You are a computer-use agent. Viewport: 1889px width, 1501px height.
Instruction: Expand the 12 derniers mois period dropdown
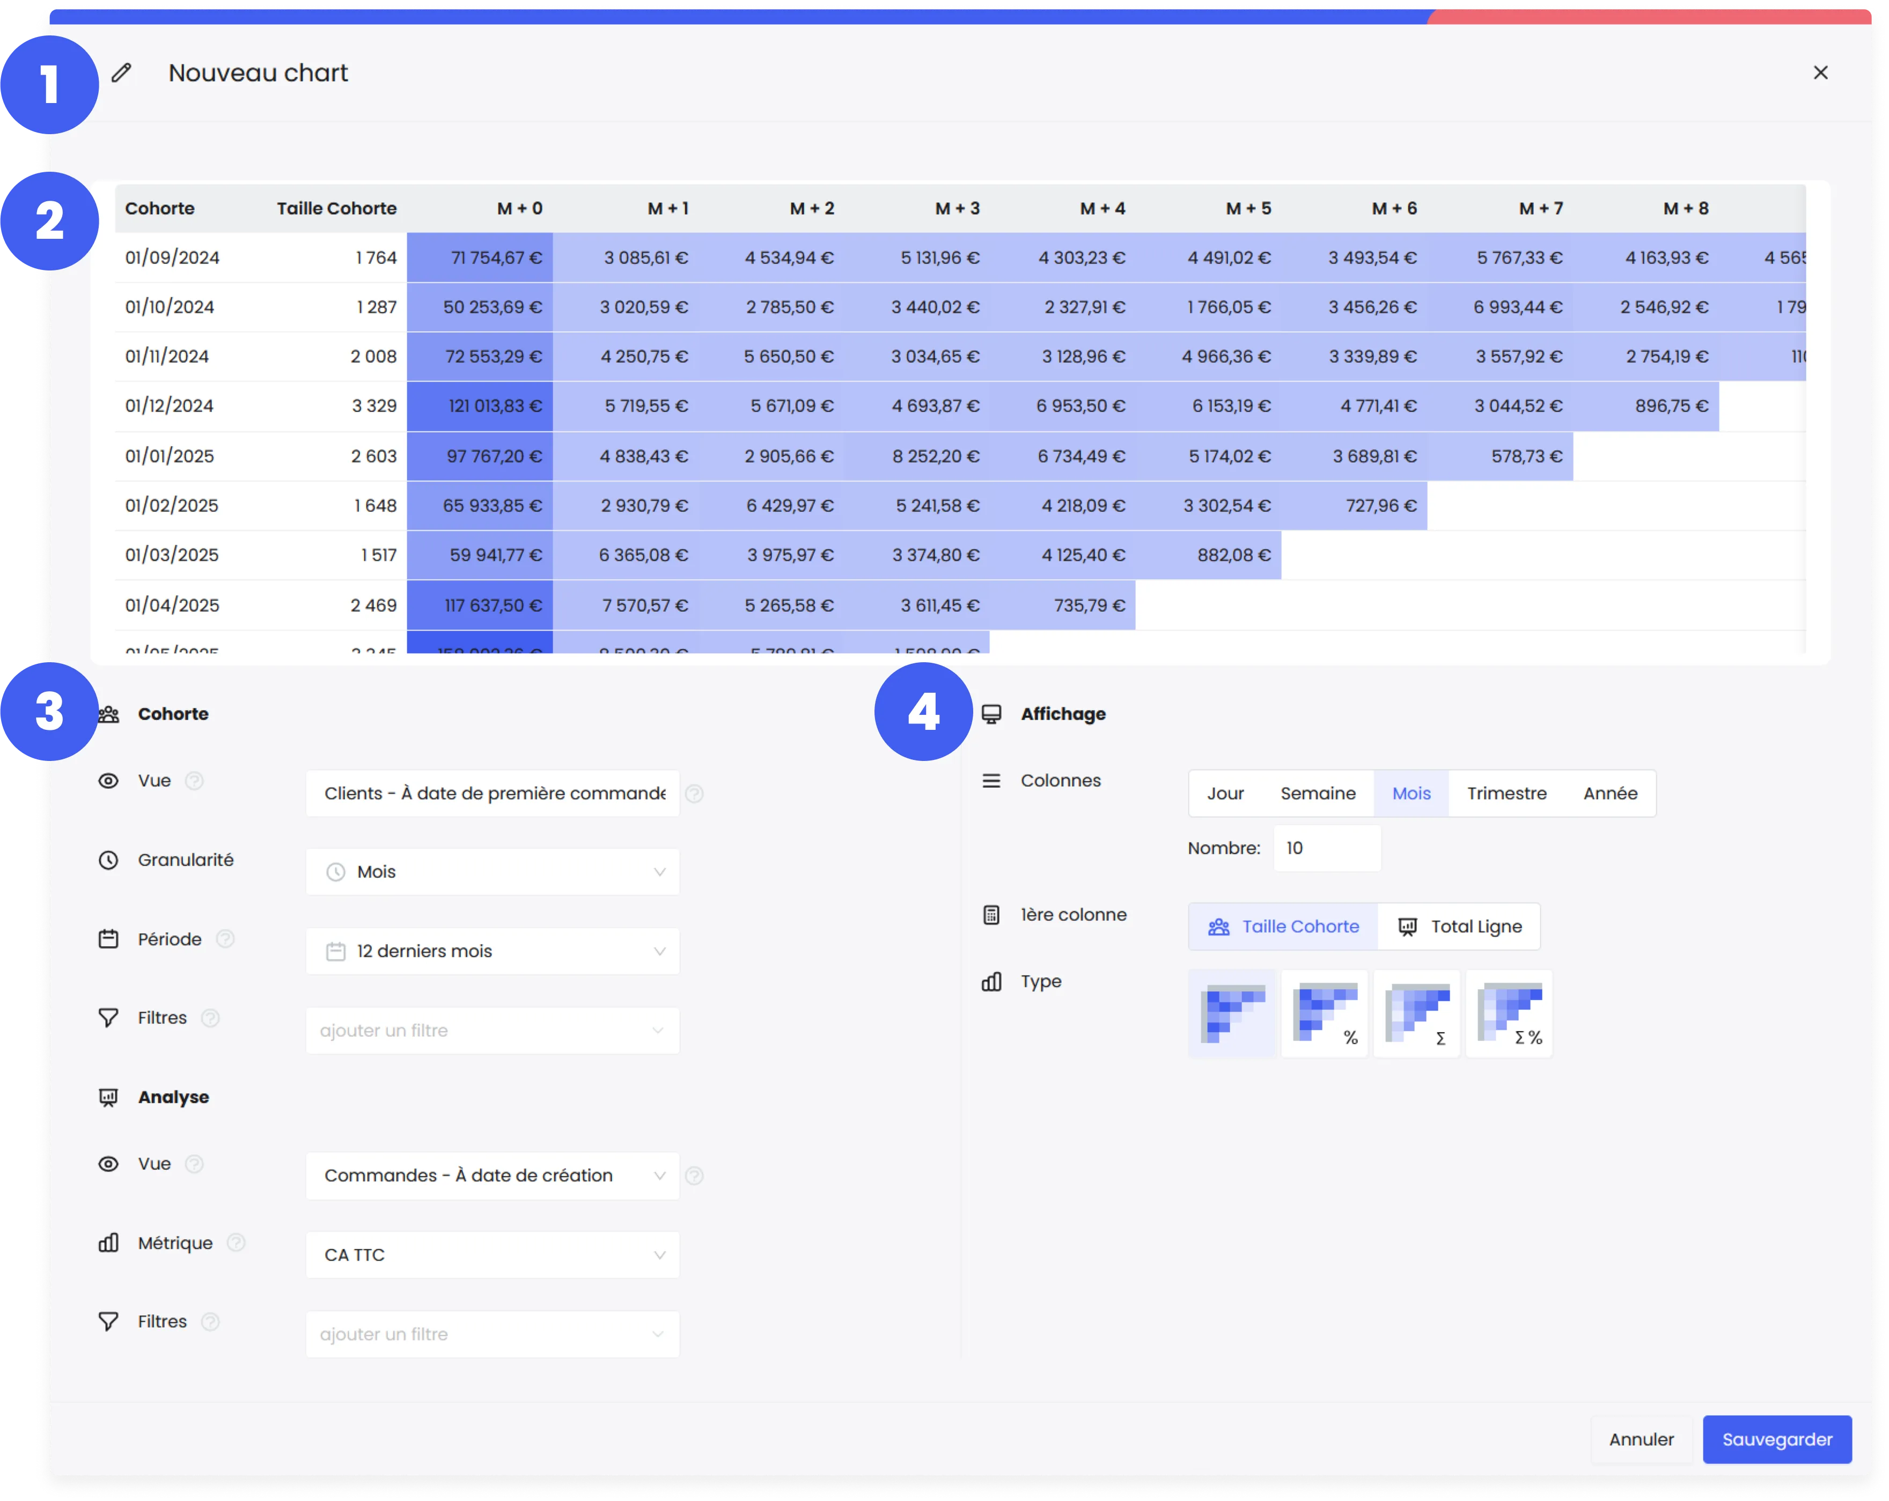(493, 951)
